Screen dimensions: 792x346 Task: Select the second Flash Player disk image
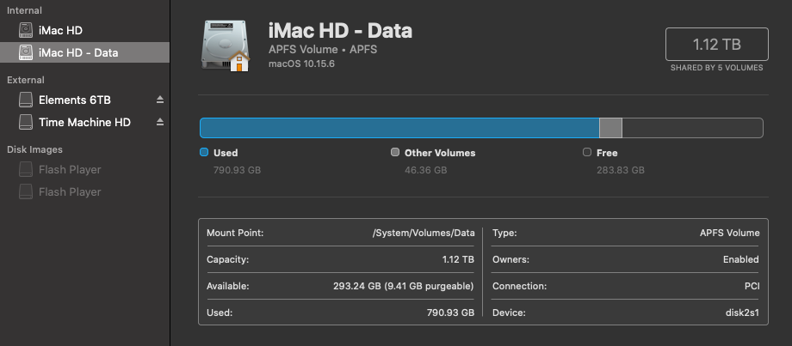[85, 191]
